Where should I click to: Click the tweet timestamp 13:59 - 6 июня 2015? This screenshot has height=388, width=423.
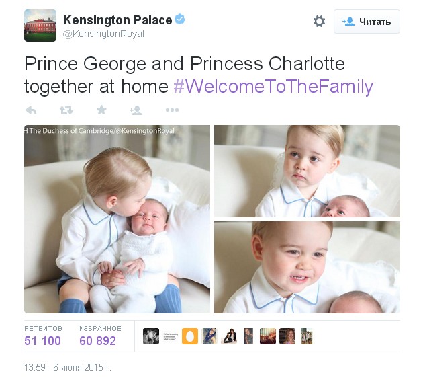tap(68, 367)
